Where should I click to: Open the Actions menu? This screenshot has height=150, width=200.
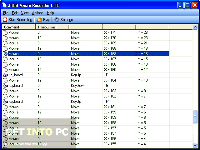tap(37, 13)
